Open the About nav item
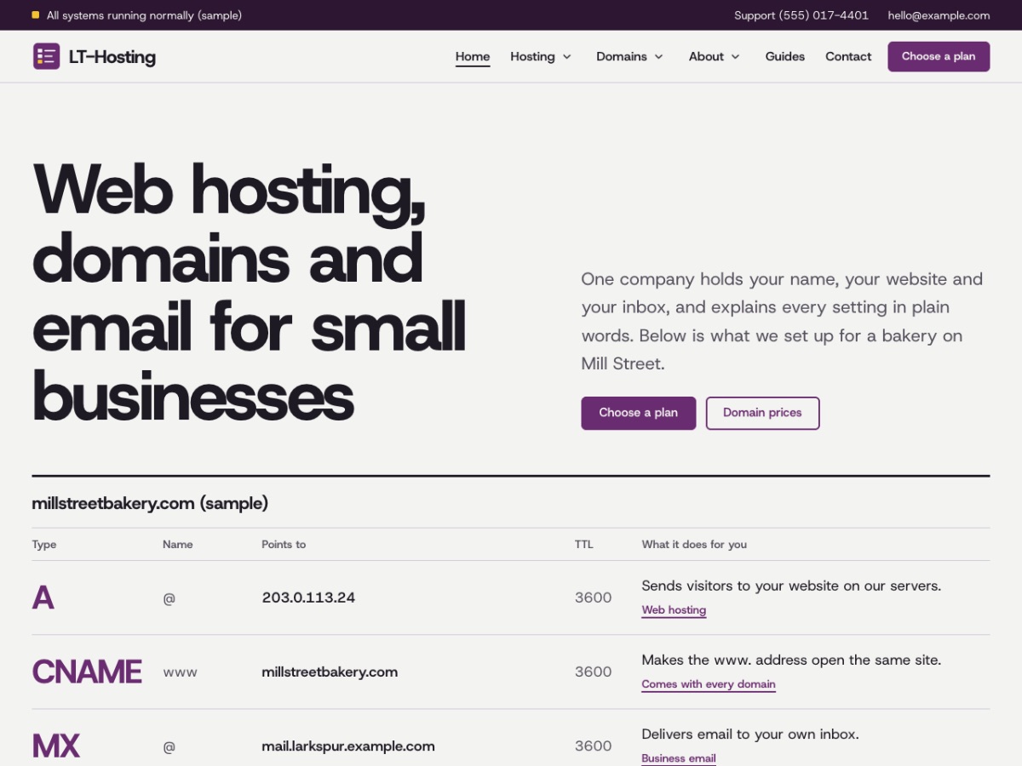Viewport: 1022px width, 766px height. 706,56
